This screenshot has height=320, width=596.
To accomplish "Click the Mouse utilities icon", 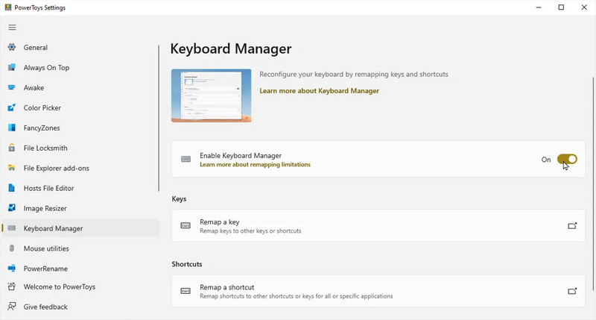I will [x=12, y=248].
